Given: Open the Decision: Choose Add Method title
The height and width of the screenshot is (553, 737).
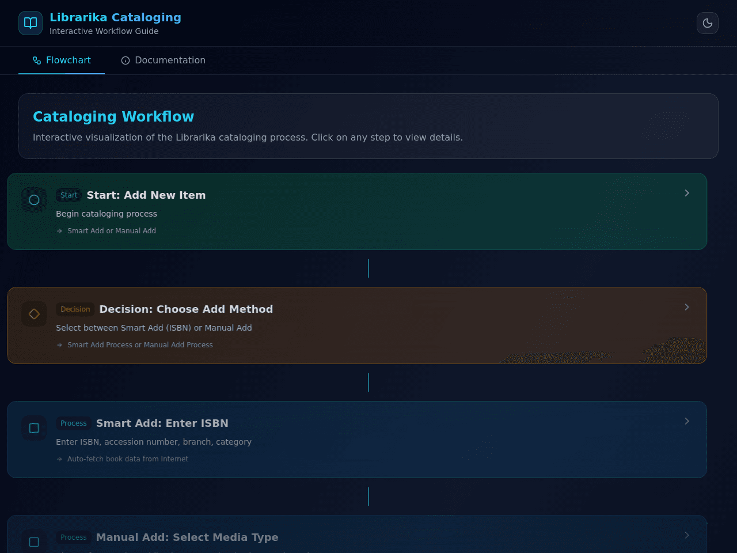Looking at the screenshot, I should click(186, 309).
